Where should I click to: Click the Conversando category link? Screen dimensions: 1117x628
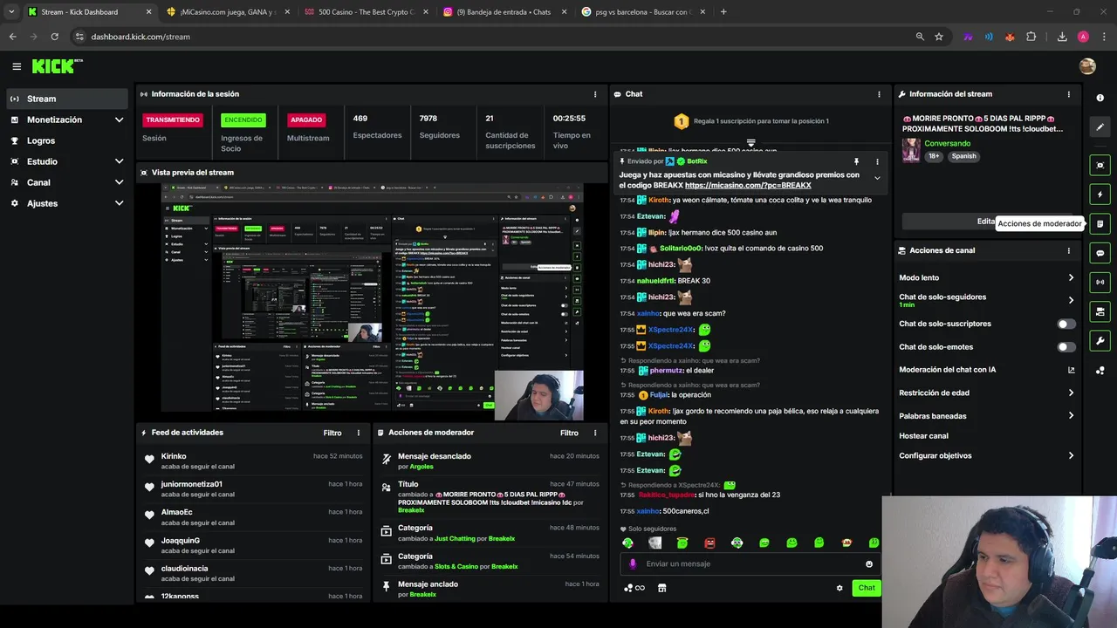click(x=947, y=143)
